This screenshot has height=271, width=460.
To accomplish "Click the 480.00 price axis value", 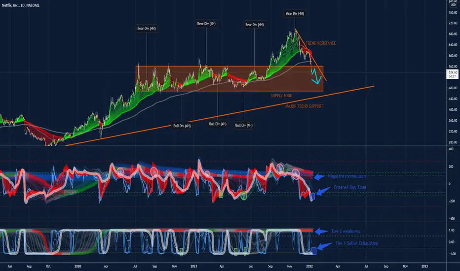I will pos(453,88).
